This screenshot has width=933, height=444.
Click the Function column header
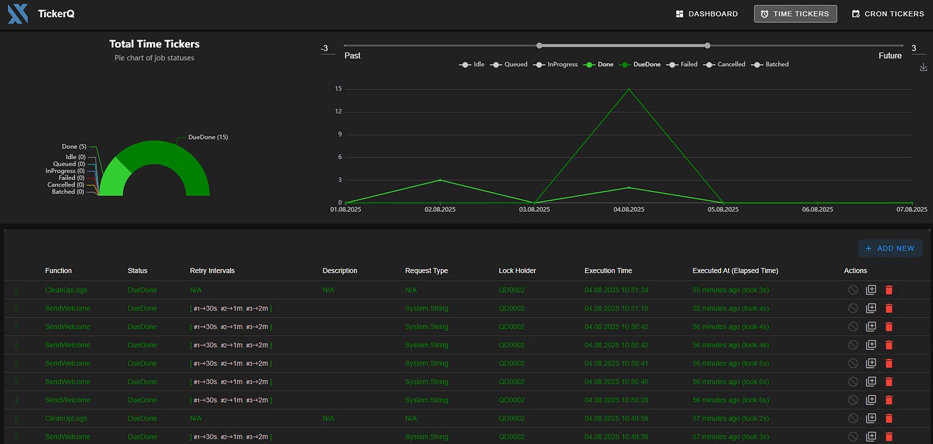click(x=58, y=271)
